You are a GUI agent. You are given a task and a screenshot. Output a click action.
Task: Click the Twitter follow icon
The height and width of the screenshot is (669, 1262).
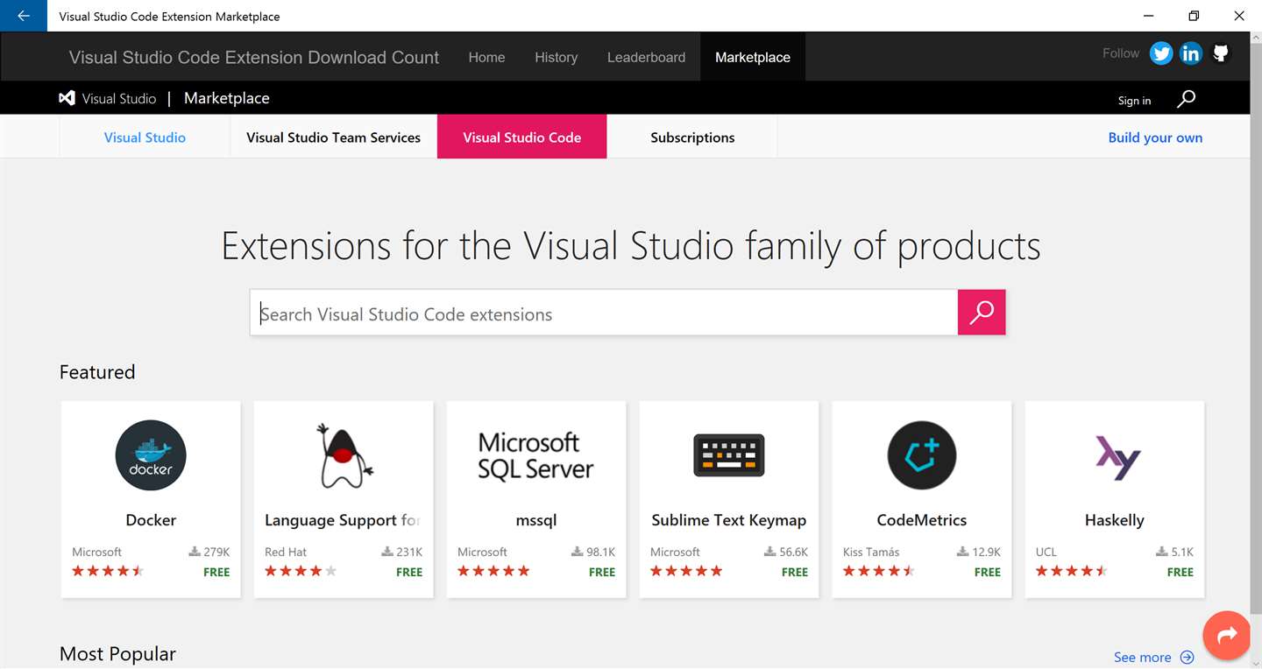click(1161, 53)
